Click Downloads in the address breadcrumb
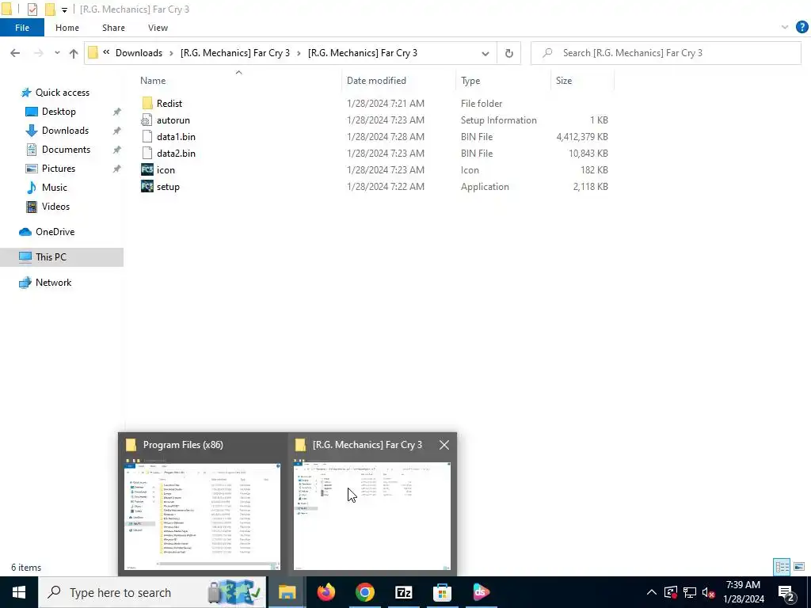The height and width of the screenshot is (608, 811). click(139, 53)
